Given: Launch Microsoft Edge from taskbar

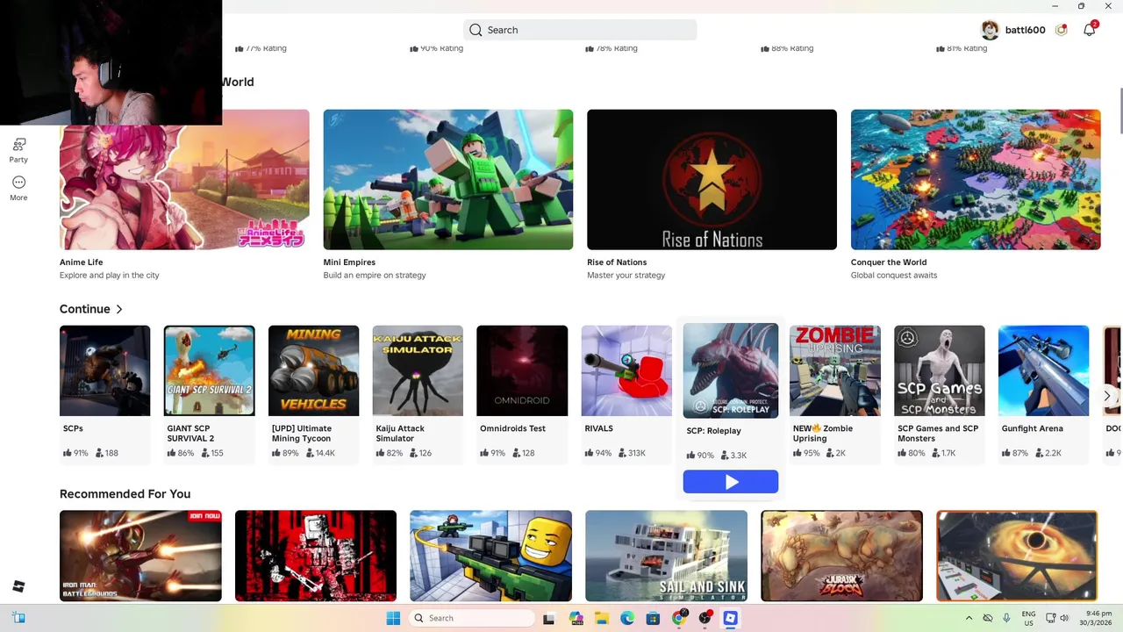Looking at the screenshot, I should click(x=627, y=618).
